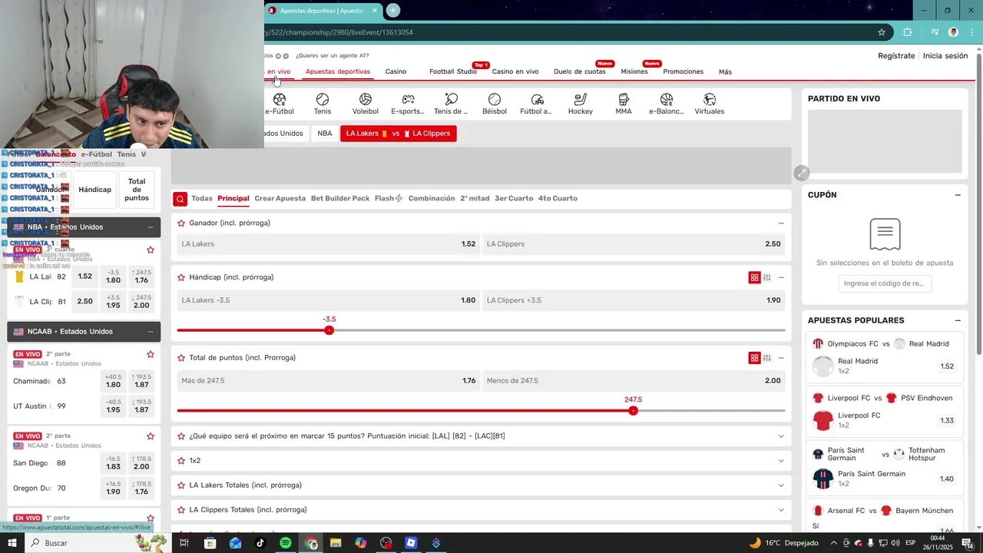The width and height of the screenshot is (983, 553).
Task: Open a new browser tab
Action: coord(393,10)
